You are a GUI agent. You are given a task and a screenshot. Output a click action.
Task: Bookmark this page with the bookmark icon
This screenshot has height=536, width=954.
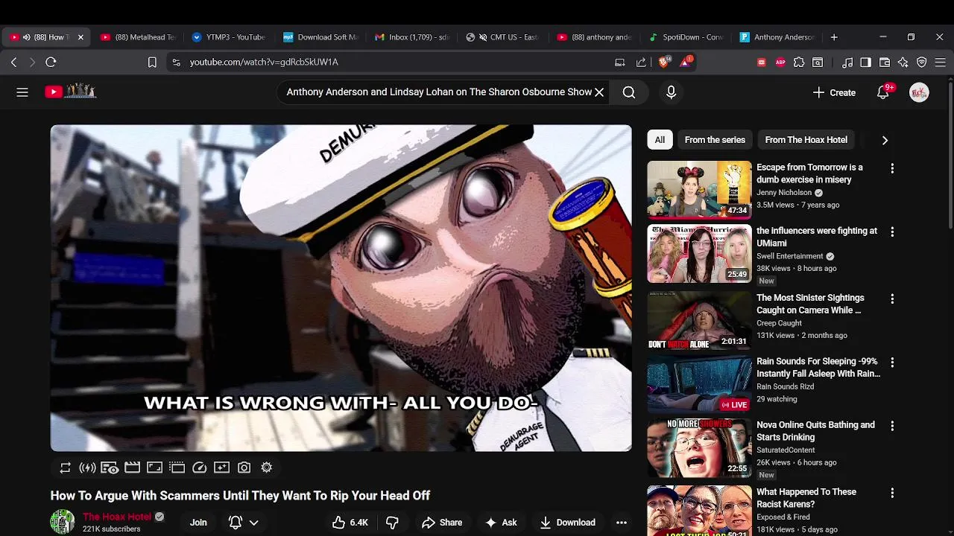(x=152, y=63)
